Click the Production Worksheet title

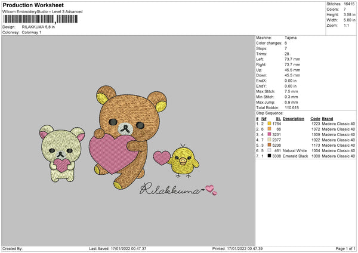[33, 5]
